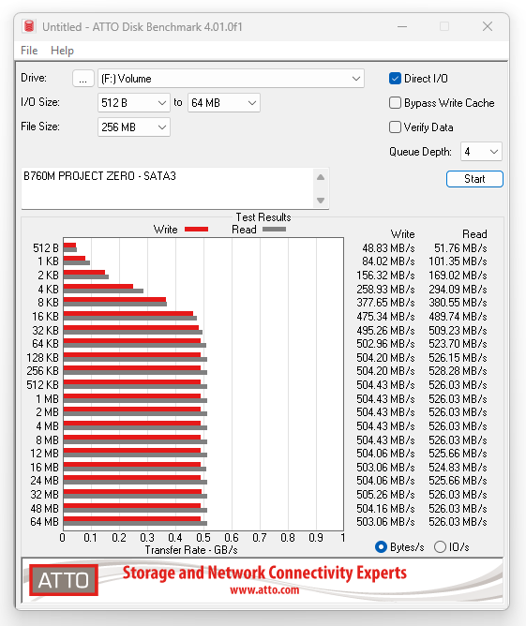
Task: Click the red Write legend swatch
Action: 196,230
